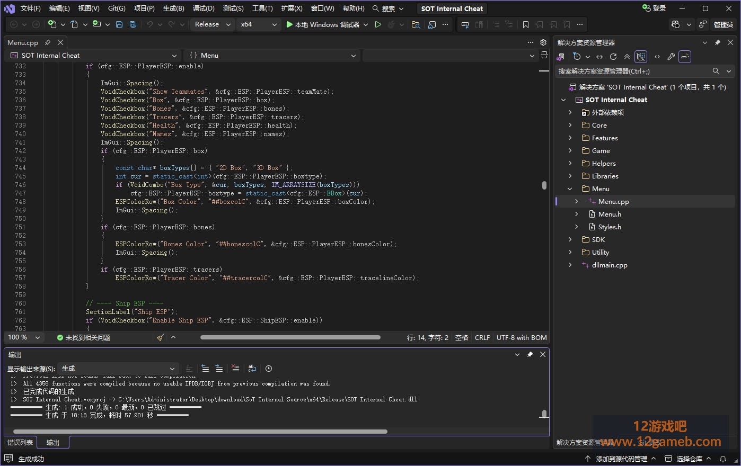This screenshot has width=741, height=466.
Task: Open editor settings gear icon
Action: [543, 42]
